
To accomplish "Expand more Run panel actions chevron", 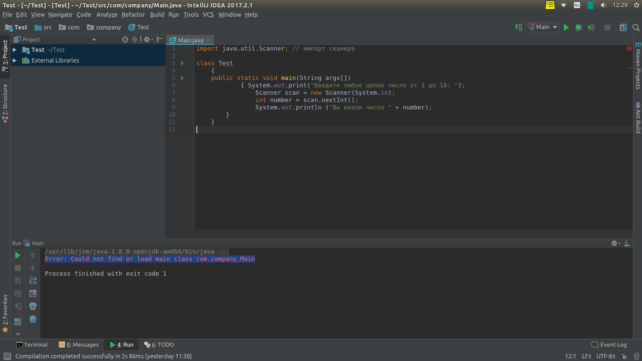I will click(x=18, y=334).
